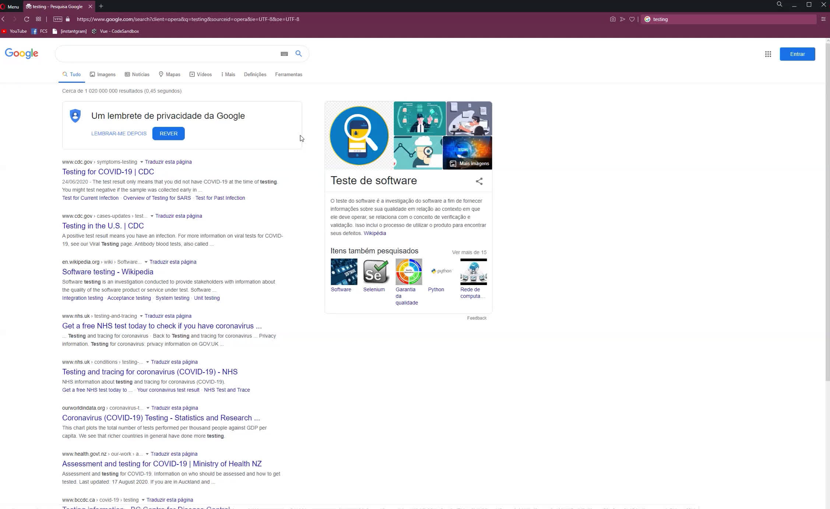Reload the page with refresh icon
The width and height of the screenshot is (830, 509).
[27, 19]
